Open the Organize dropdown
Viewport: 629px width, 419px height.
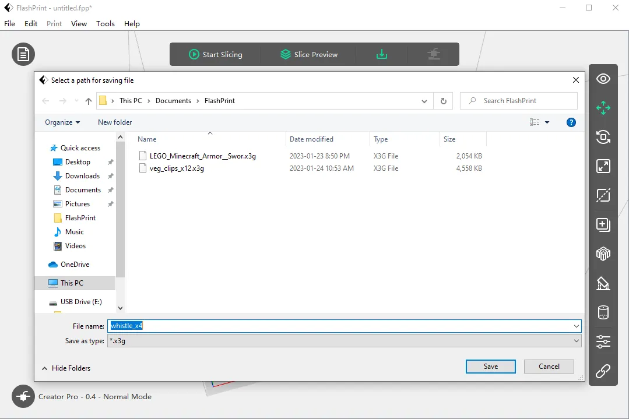tap(62, 122)
